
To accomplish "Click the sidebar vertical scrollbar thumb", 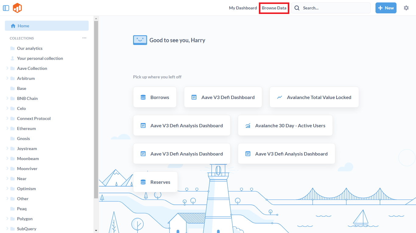I will [96, 109].
